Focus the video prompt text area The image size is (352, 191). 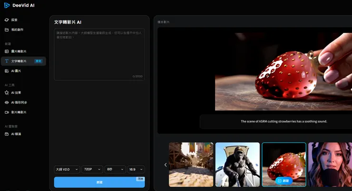click(99, 54)
